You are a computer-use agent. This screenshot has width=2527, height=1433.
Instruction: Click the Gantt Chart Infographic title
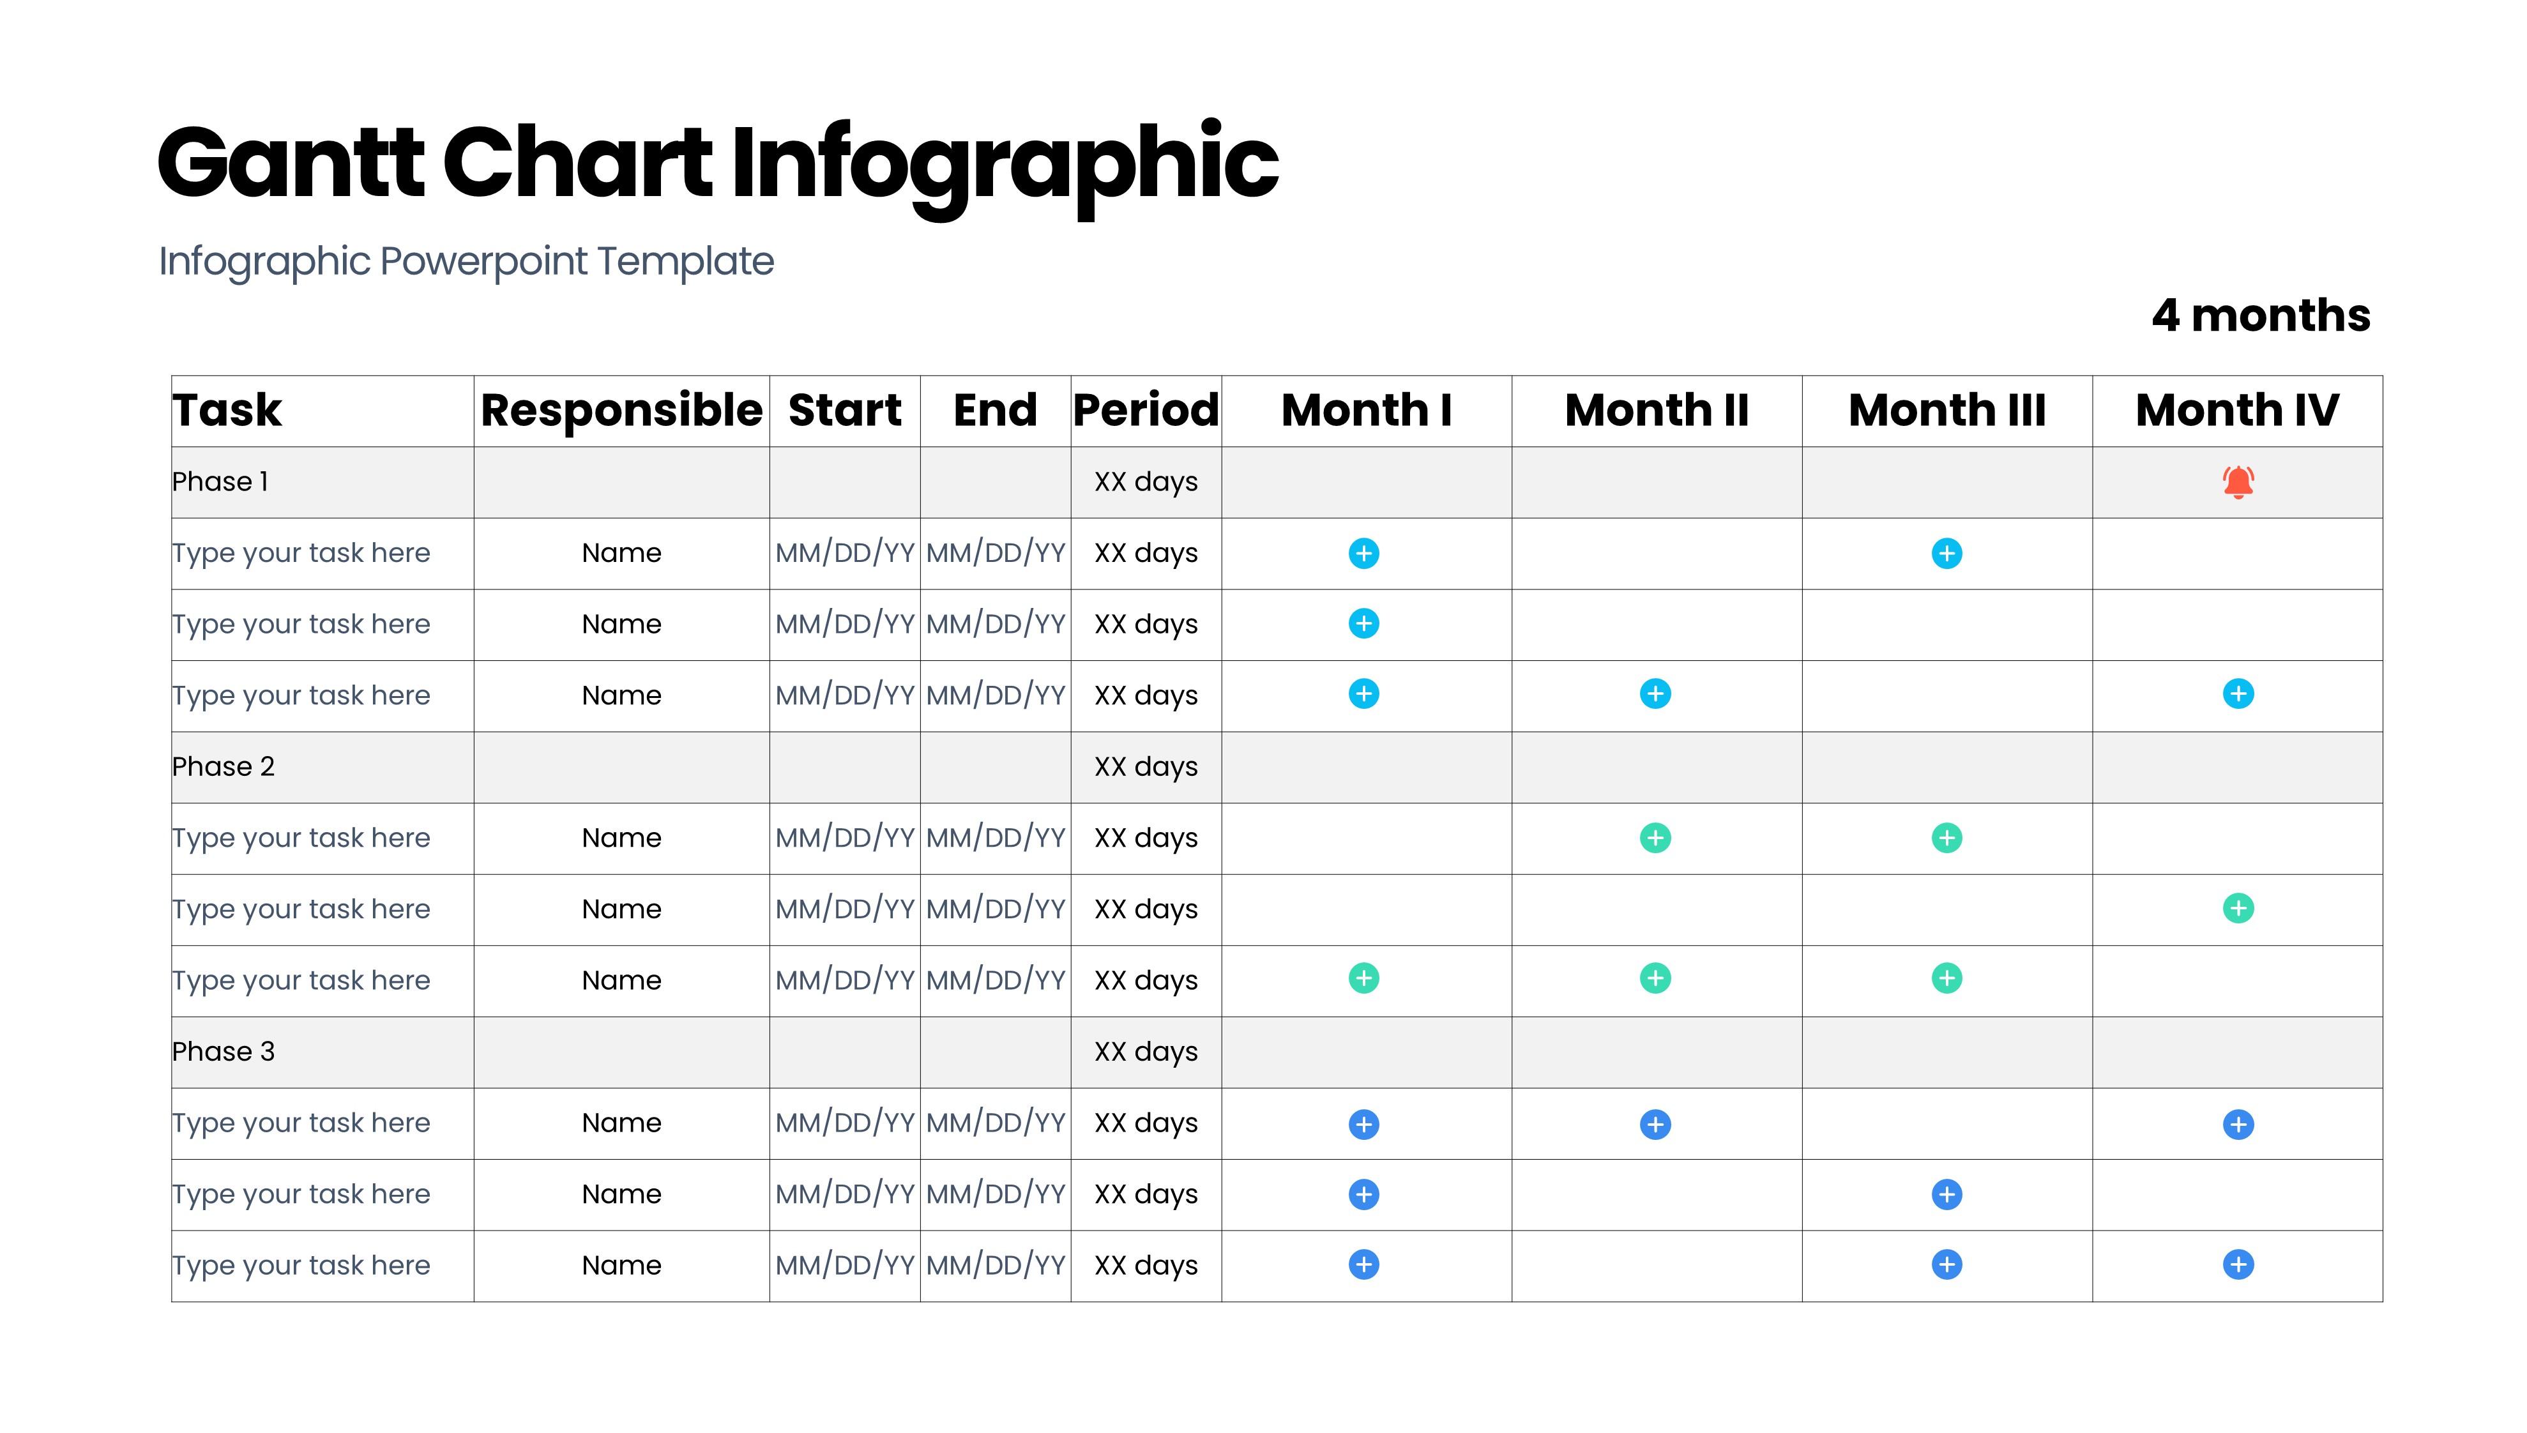(717, 162)
